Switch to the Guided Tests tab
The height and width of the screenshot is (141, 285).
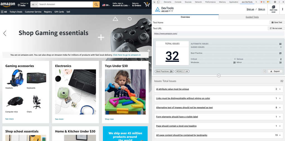(x=252, y=17)
